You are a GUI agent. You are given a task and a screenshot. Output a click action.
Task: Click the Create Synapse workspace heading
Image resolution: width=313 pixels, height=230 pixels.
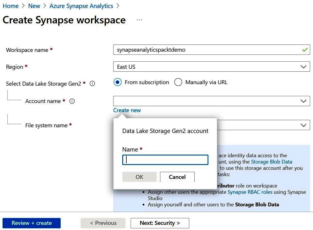tap(64, 20)
